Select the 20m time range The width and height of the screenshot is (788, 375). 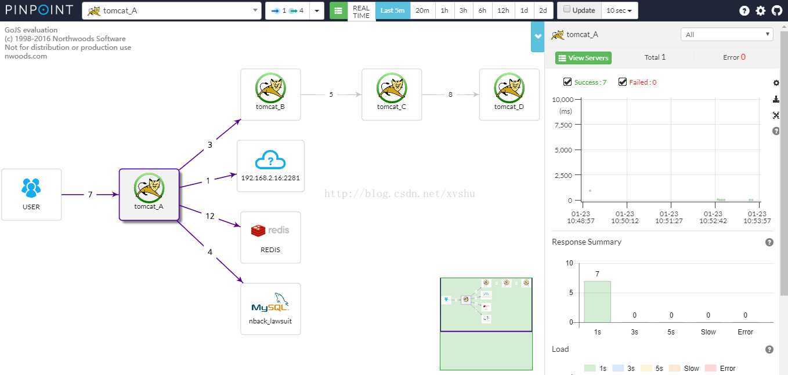(422, 10)
